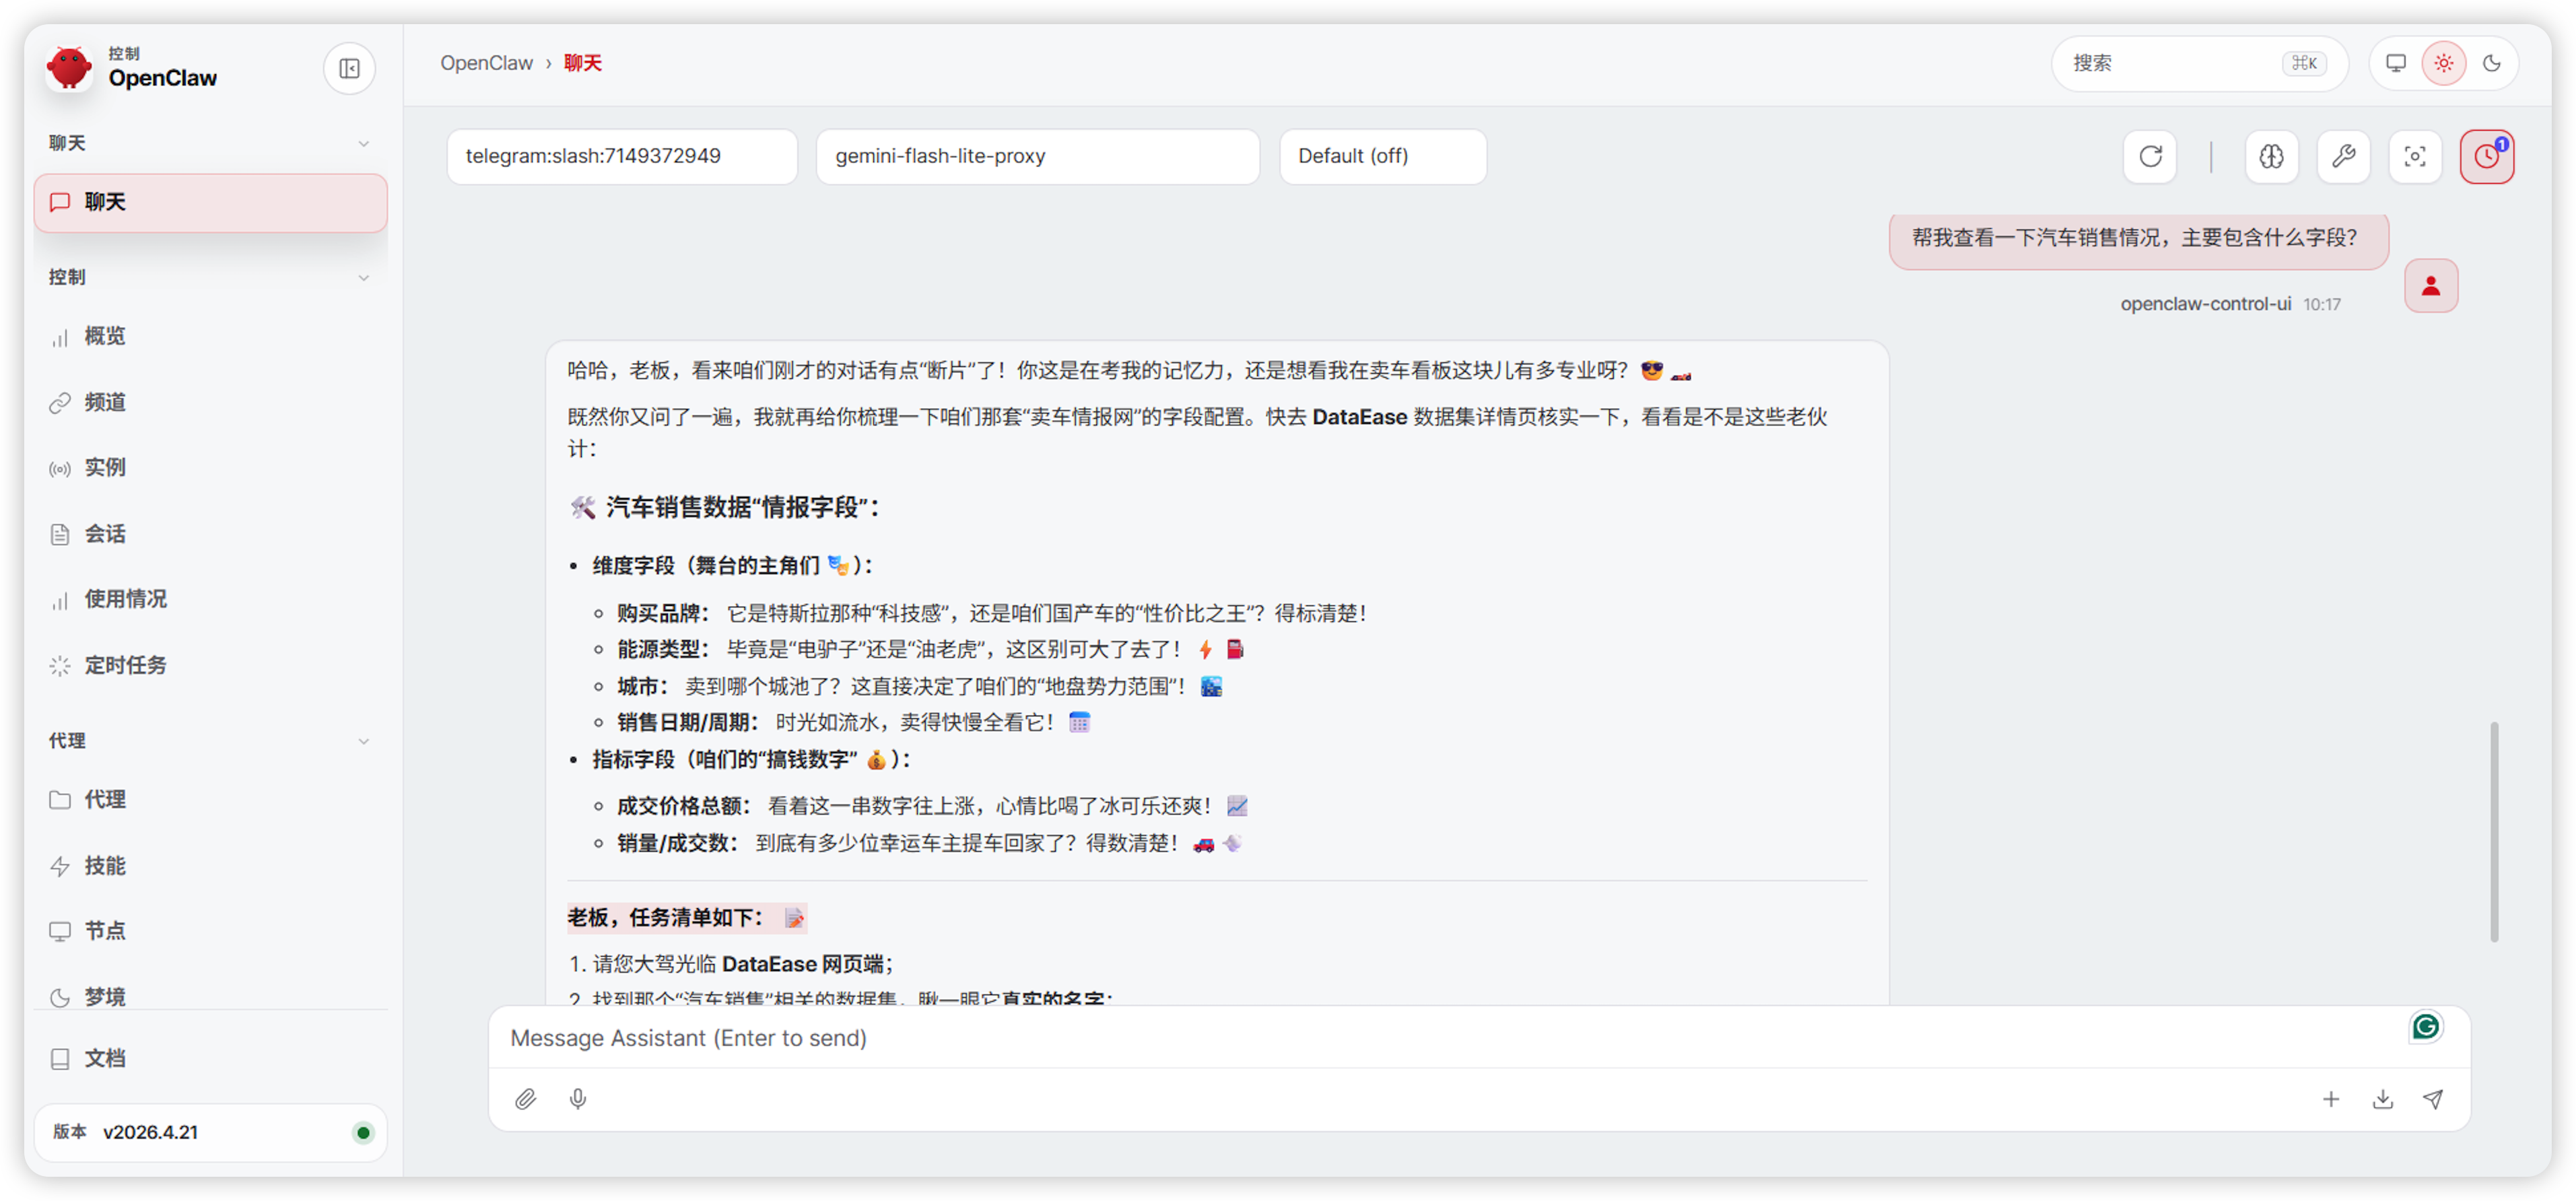This screenshot has width=2576, height=1201.
Task: Open 技能 skills page
Action: [x=211, y=866]
